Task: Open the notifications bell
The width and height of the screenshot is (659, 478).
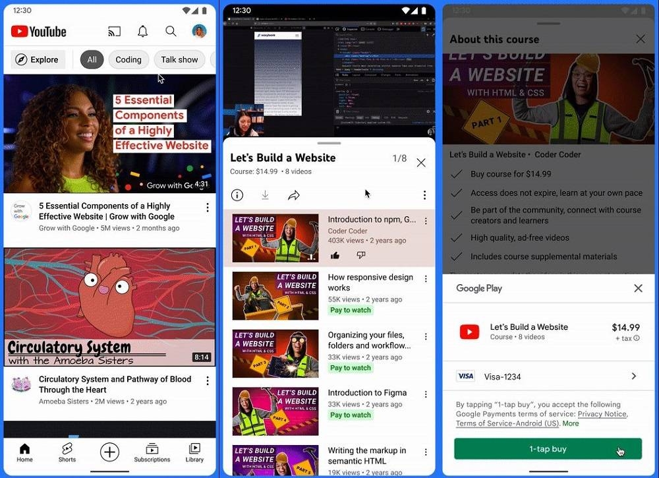Action: pos(142,32)
